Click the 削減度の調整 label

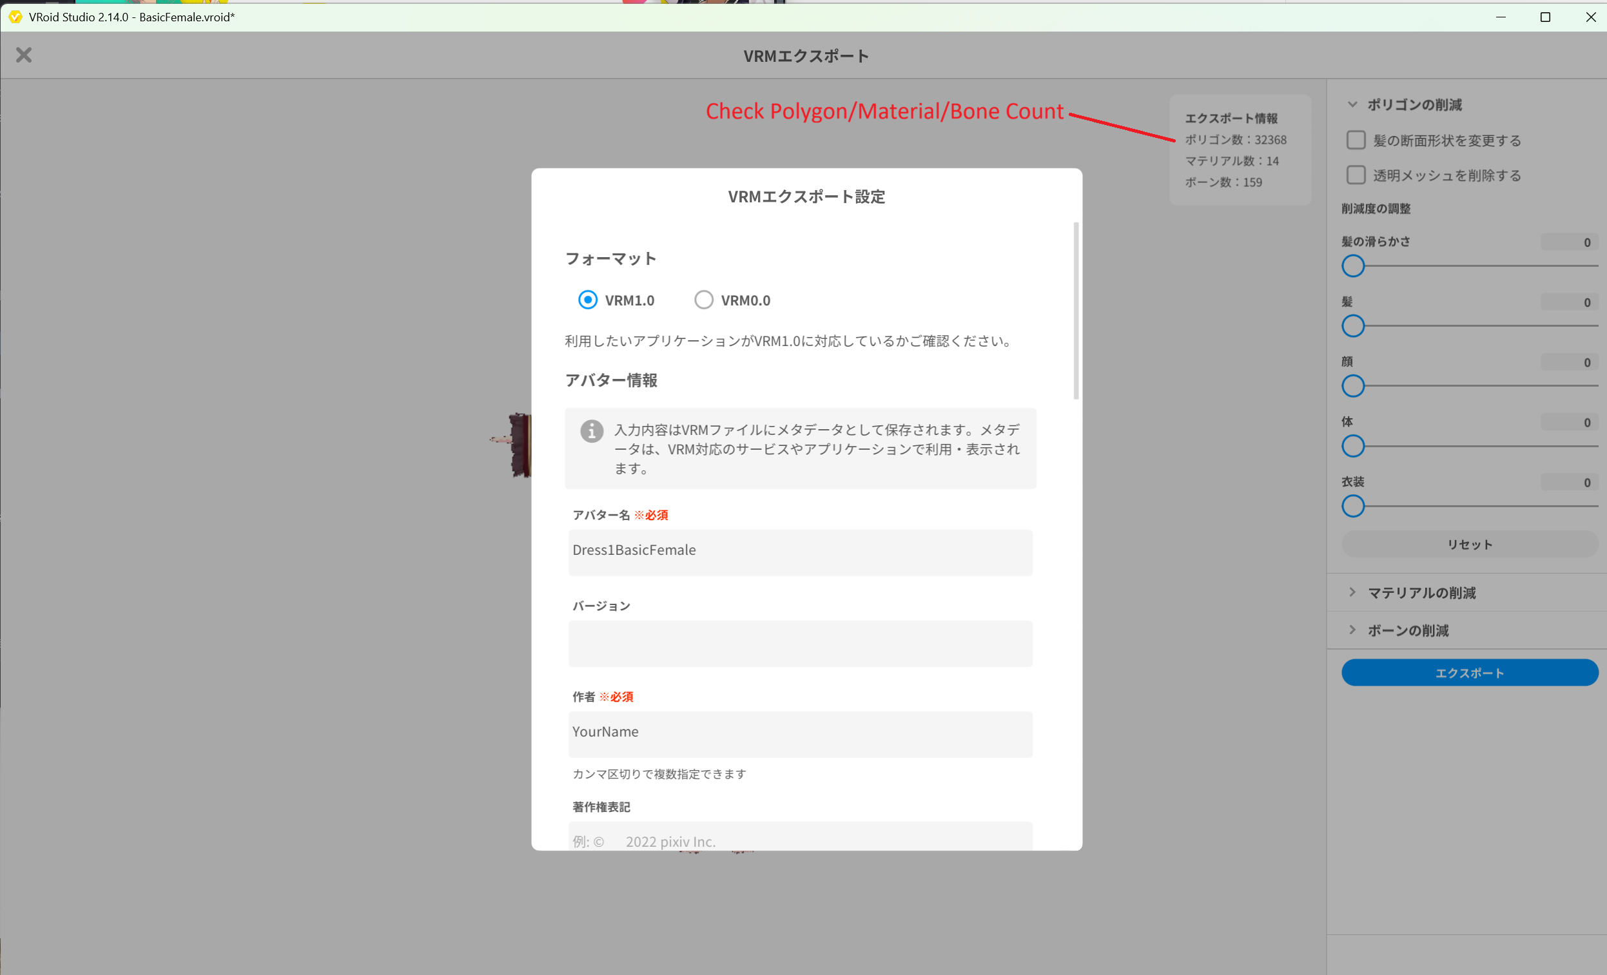click(1376, 209)
